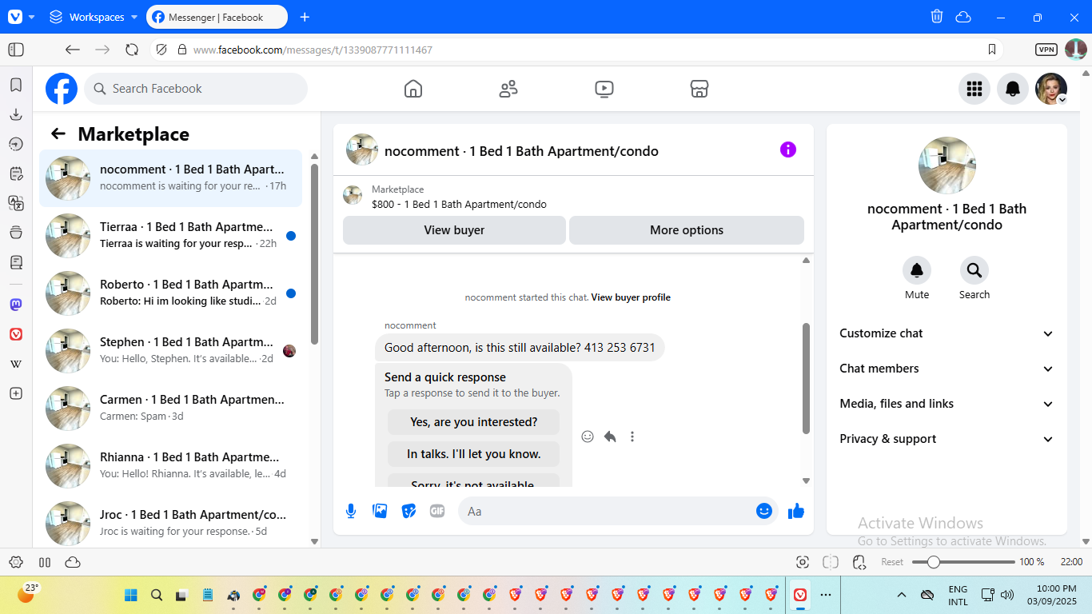
Task: Toggle the Vivaldi side panel
Action: [x=16, y=50]
